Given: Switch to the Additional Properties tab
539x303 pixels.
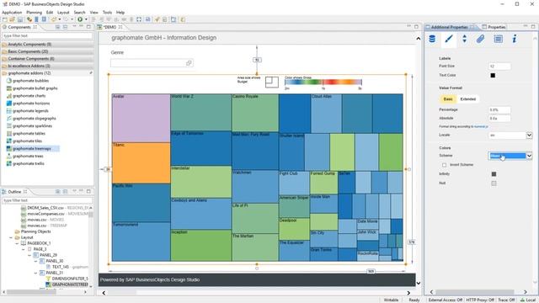Looking at the screenshot, I should (x=449, y=27).
